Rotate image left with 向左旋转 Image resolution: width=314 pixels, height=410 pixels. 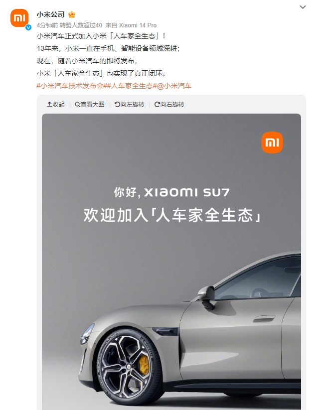[x=130, y=104]
